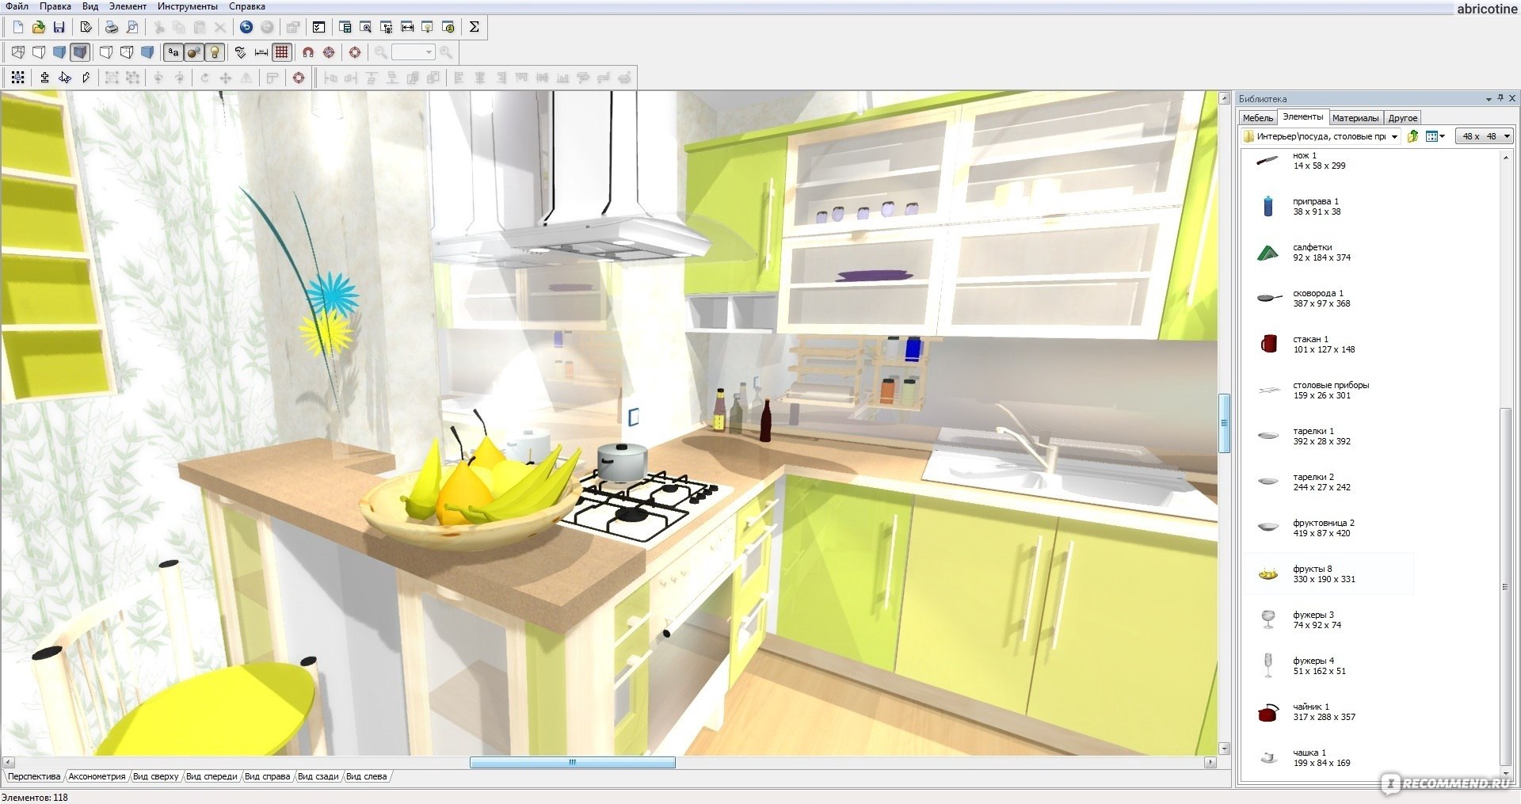
Task: Save the project with the floppy disk icon
Action: point(59,27)
